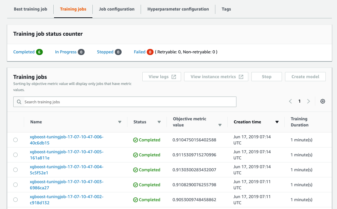The image size is (337, 209).
Task: Click the Create model button
Action: pos(305,77)
